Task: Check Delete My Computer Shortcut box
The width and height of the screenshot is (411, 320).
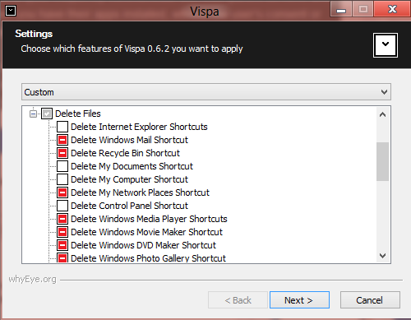Action: 62,179
